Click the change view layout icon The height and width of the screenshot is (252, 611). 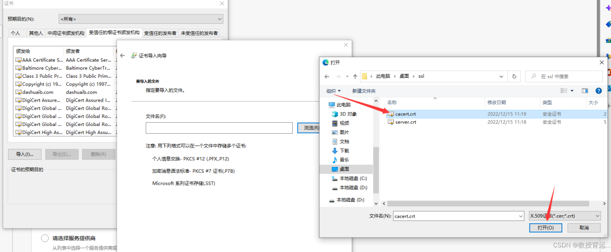[x=565, y=91]
